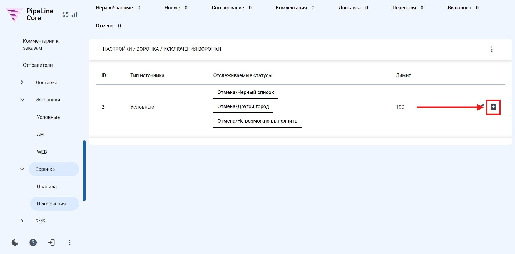Viewport: 515px width, 254px height.
Task: Open Отправители in the sidebar
Action: 38,65
